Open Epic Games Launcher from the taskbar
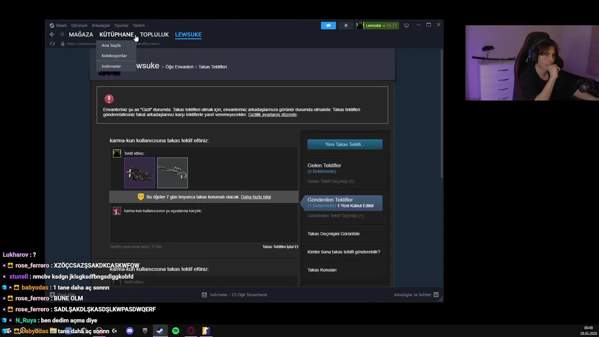This screenshot has width=599, height=337. pyautogui.click(x=145, y=331)
